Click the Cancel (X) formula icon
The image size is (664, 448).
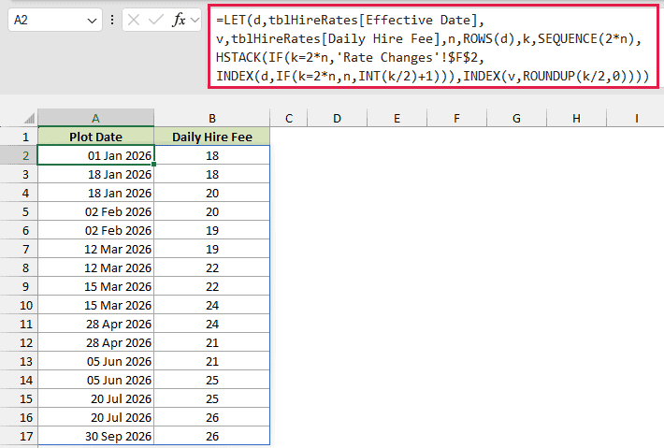134,20
